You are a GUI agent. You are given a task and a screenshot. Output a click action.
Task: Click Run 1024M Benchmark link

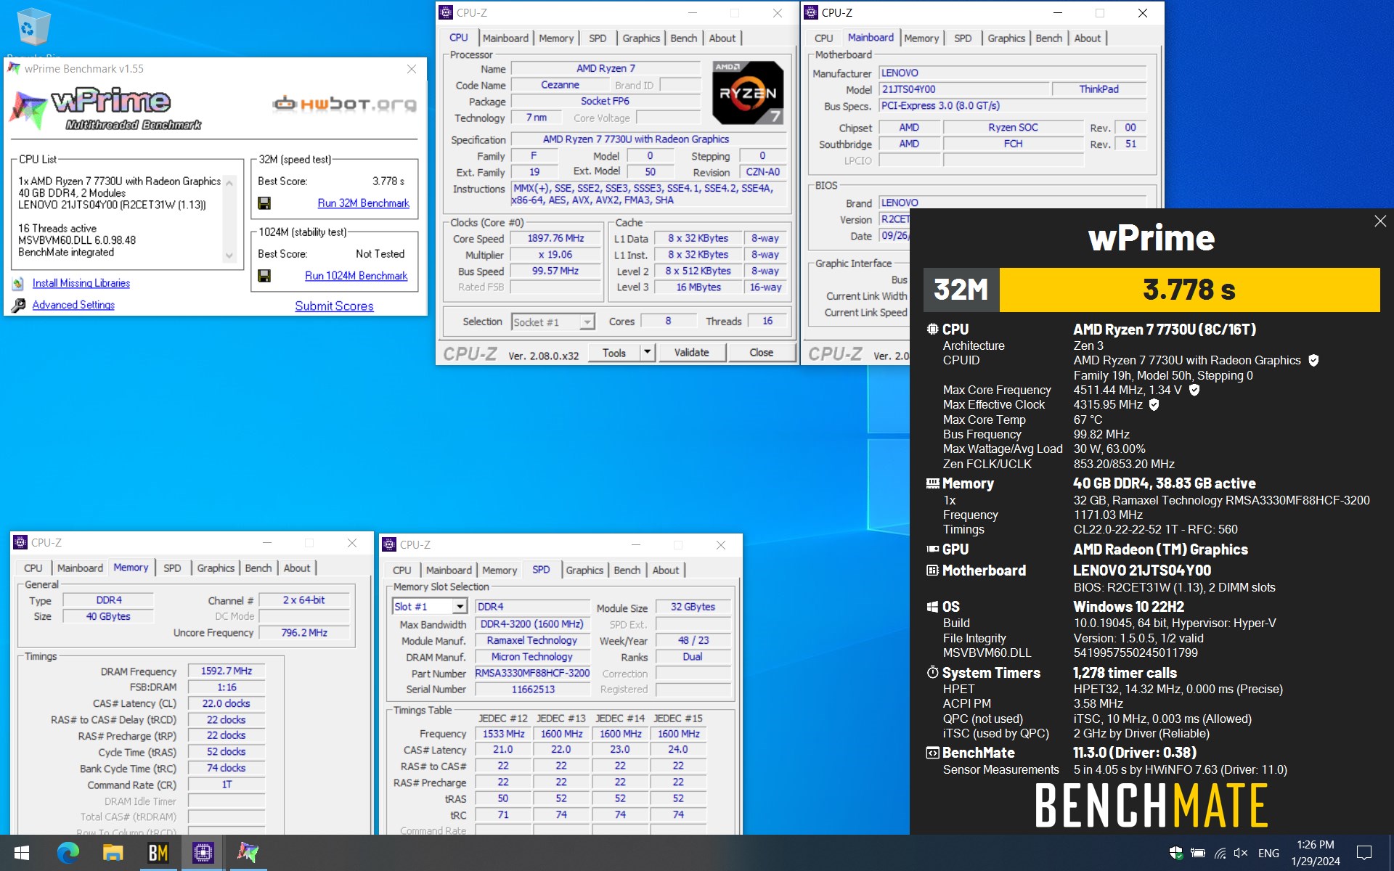point(356,276)
